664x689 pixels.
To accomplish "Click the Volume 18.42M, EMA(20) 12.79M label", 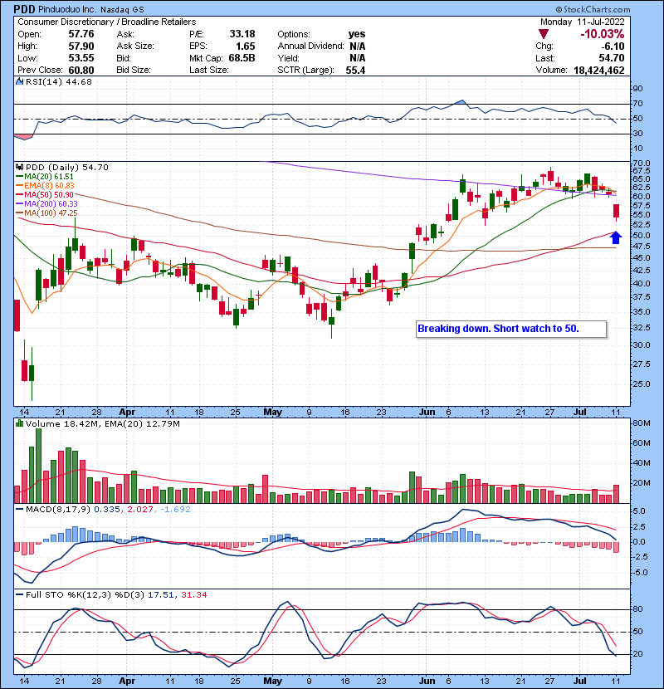I will pos(102,423).
